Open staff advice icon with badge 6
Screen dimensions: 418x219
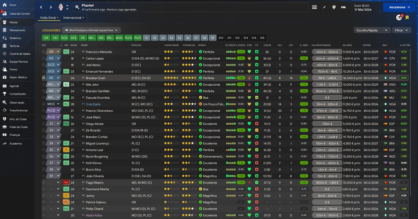point(399,17)
